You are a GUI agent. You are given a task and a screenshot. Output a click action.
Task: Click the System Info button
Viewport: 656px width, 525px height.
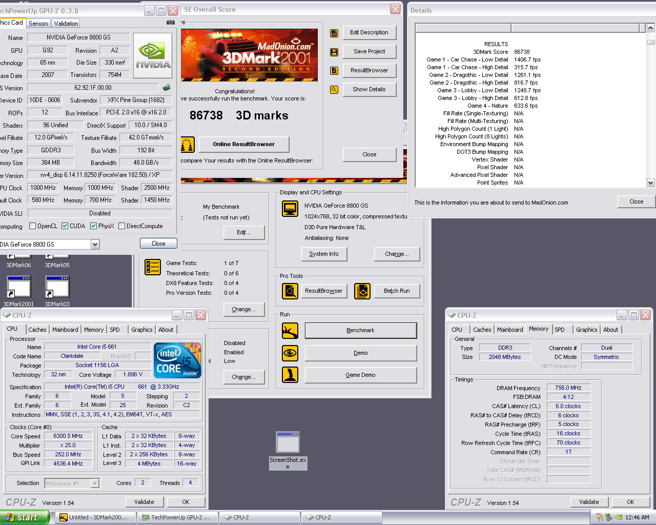pos(324,254)
